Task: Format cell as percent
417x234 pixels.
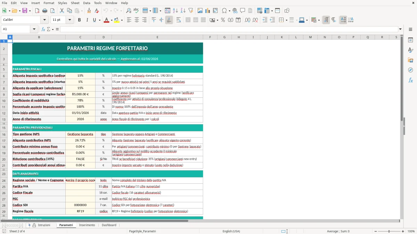Action: [x=223, y=20]
